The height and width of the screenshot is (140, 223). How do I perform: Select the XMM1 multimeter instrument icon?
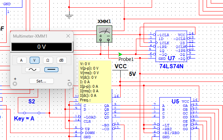105,34
